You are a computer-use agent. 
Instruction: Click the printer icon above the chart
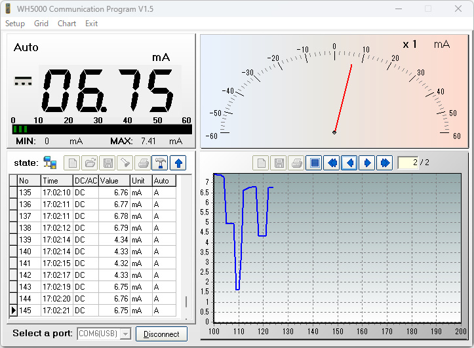[x=297, y=163]
